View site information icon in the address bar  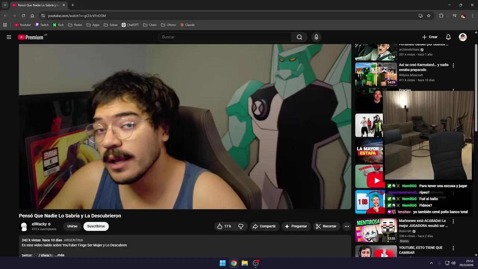[43, 16]
